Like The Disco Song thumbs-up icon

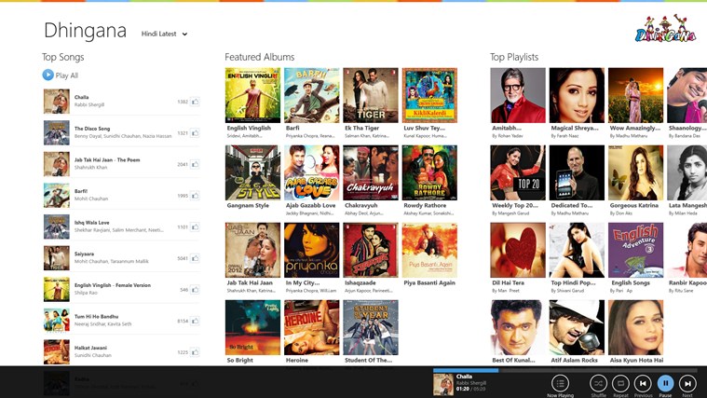point(195,133)
